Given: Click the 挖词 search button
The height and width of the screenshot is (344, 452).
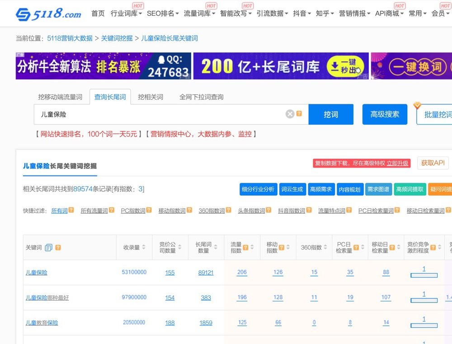Looking at the screenshot, I should click(331, 114).
